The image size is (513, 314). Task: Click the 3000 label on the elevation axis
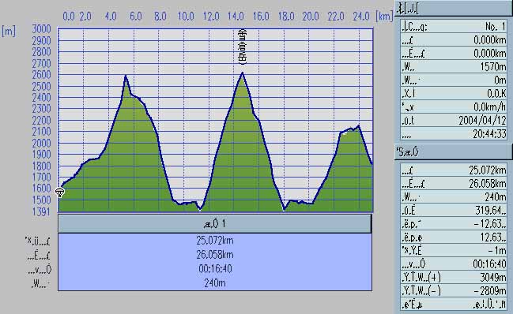pos(42,29)
